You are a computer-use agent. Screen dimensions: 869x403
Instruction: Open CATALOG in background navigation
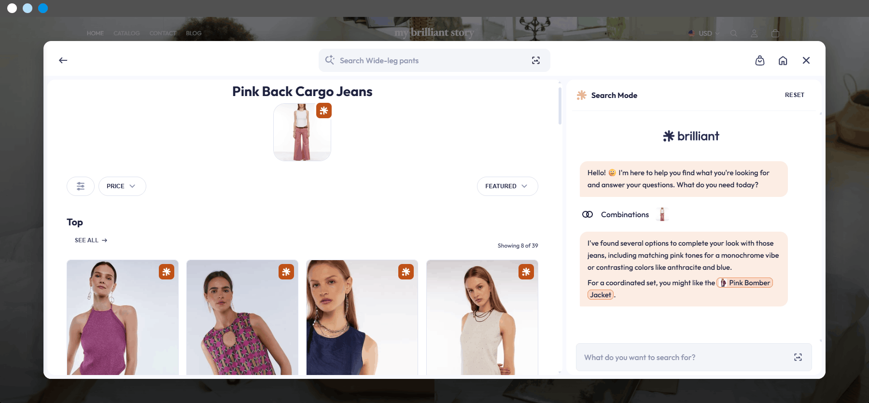[x=126, y=33]
